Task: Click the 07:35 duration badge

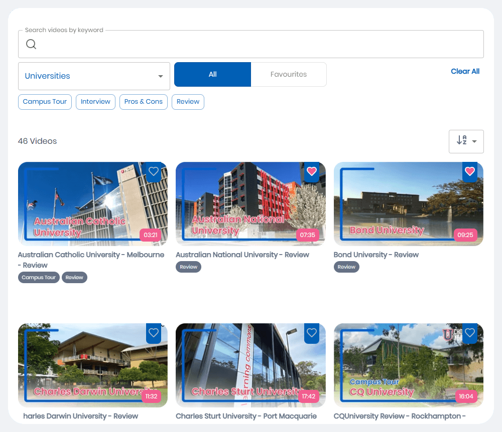Action: 307,235
